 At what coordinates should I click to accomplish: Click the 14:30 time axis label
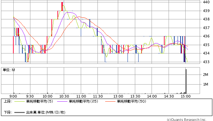(x=169, y=96)
